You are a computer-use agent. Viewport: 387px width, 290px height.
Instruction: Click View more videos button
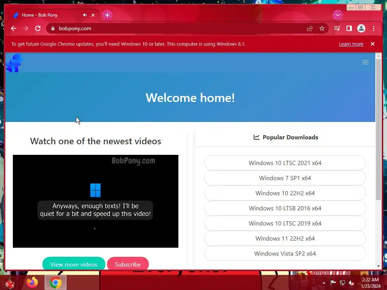(x=74, y=264)
